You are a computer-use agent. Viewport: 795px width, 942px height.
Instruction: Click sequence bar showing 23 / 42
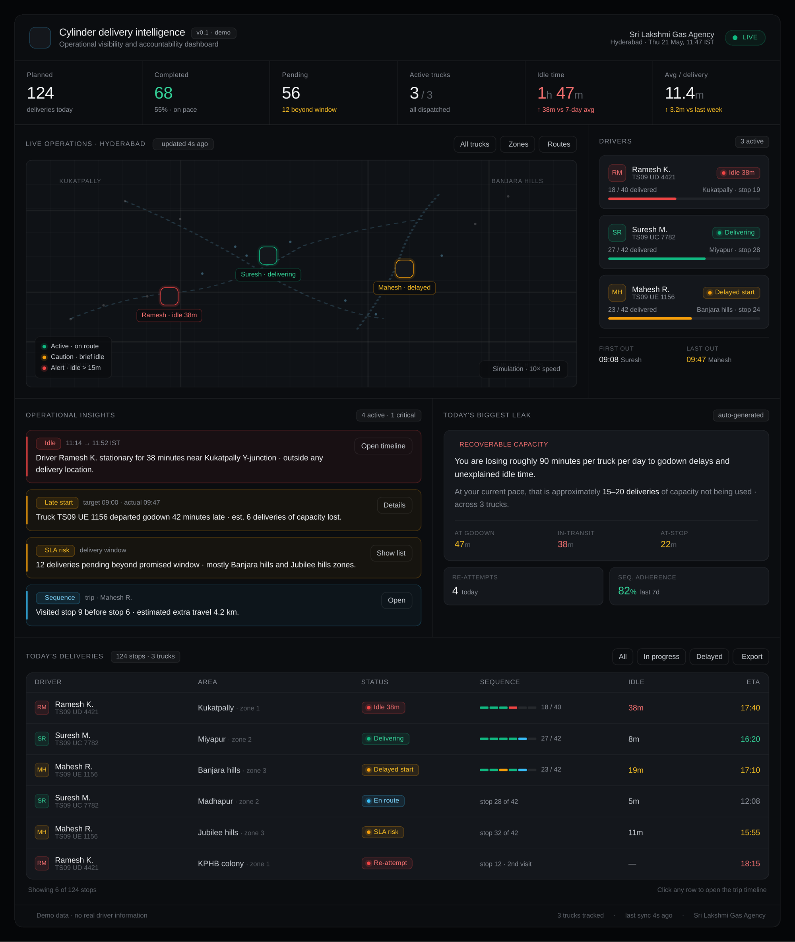tap(508, 770)
